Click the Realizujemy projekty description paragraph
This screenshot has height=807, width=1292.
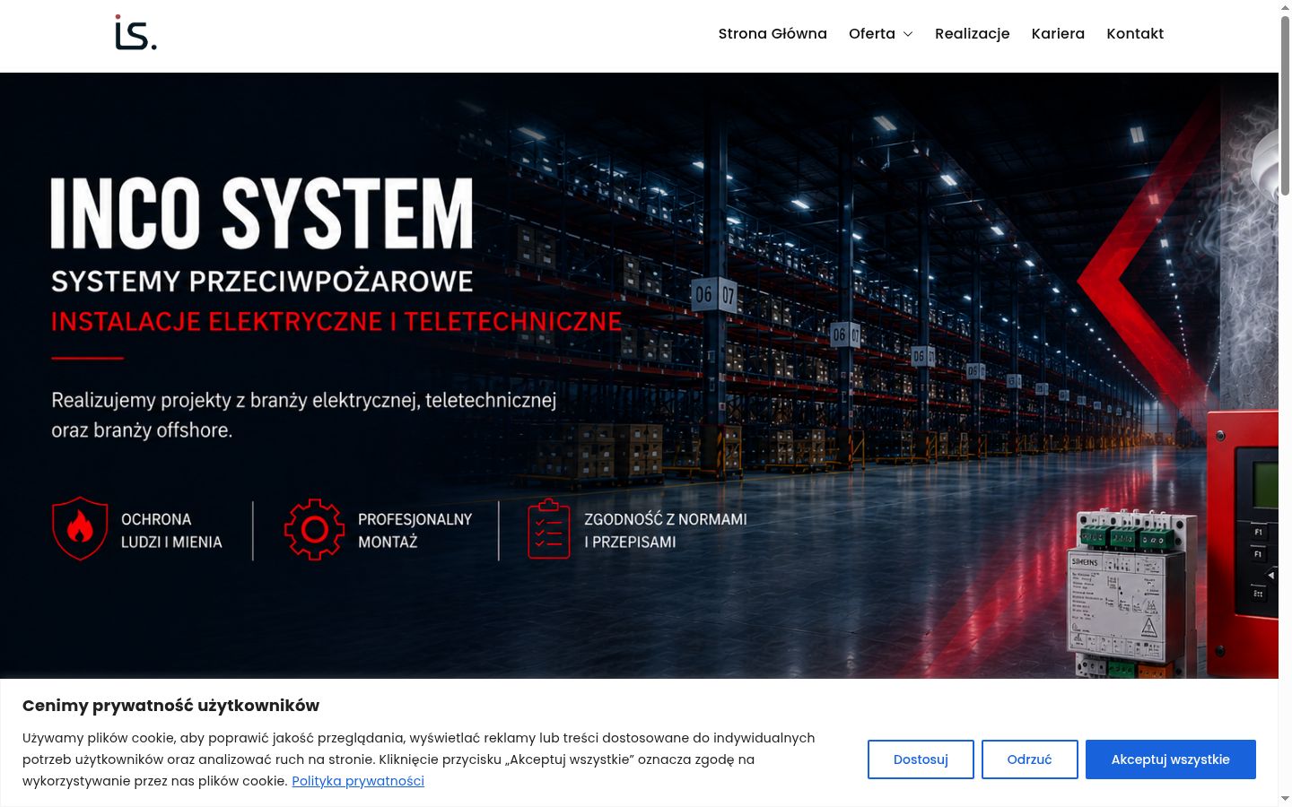tap(304, 415)
